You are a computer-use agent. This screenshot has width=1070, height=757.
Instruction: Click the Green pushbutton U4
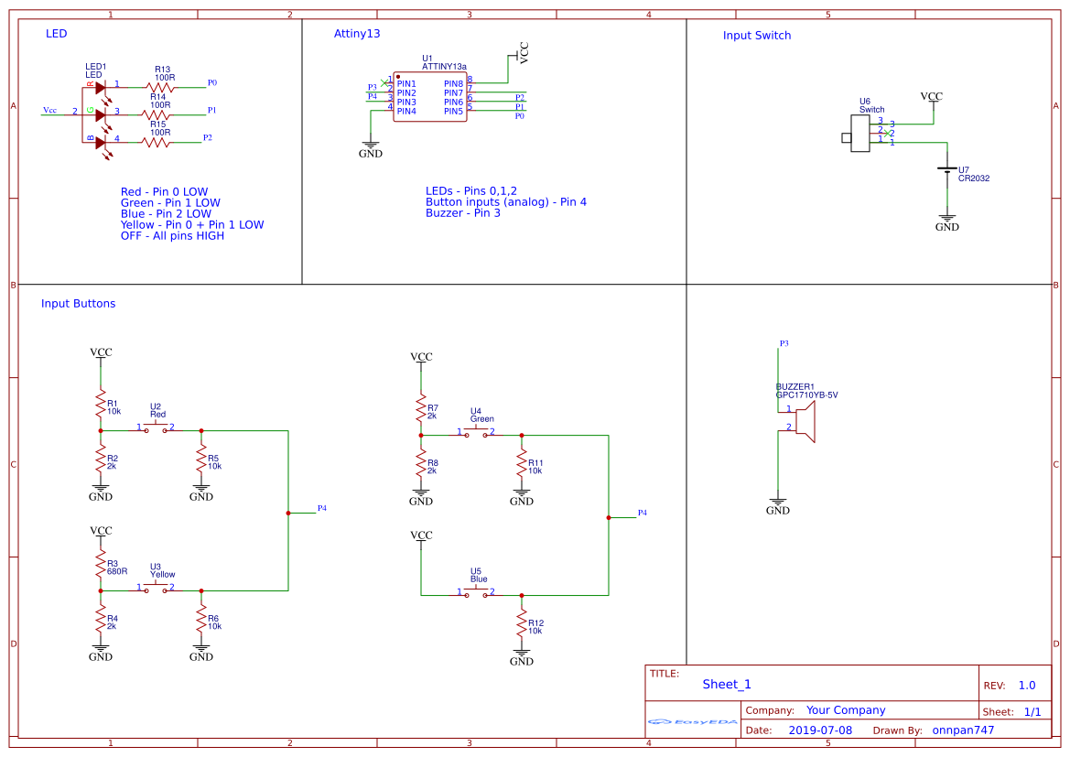477,429
